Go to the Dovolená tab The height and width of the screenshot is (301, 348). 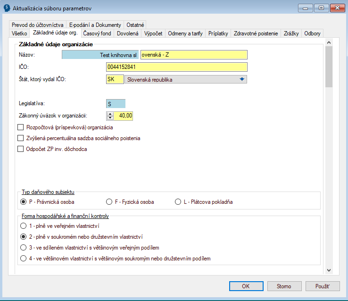(128, 33)
